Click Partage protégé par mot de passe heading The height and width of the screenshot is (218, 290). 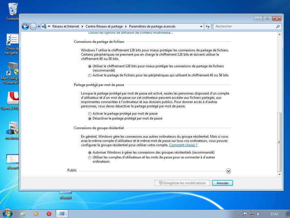click(x=99, y=85)
